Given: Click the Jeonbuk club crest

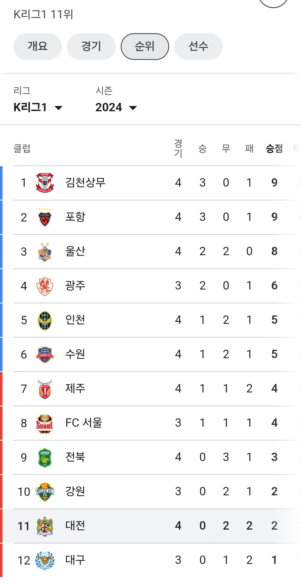Looking at the screenshot, I should (45, 457).
